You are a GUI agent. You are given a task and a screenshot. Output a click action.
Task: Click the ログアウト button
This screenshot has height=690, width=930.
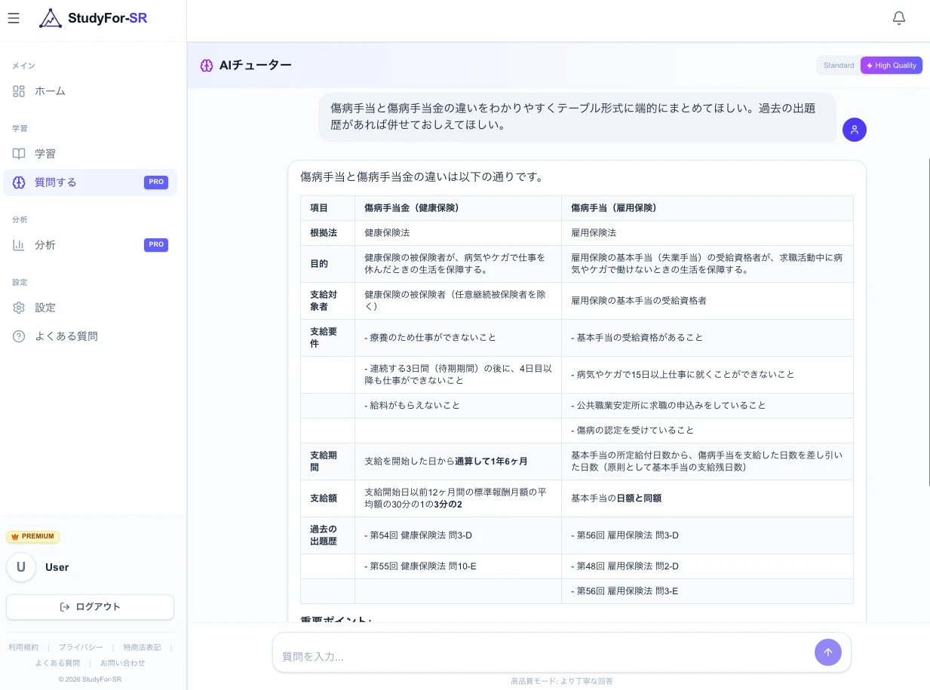[91, 607]
